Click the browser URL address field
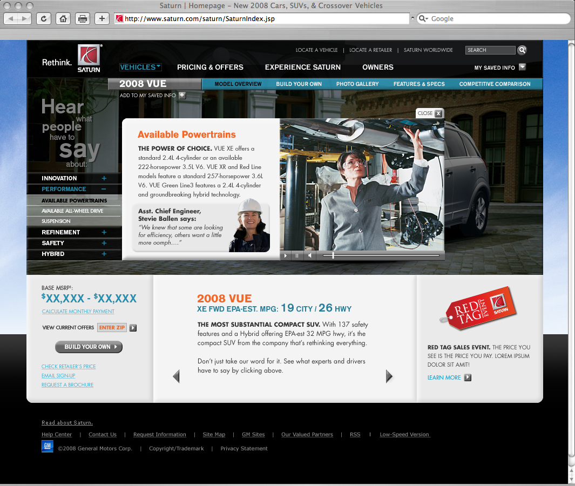 (262, 19)
